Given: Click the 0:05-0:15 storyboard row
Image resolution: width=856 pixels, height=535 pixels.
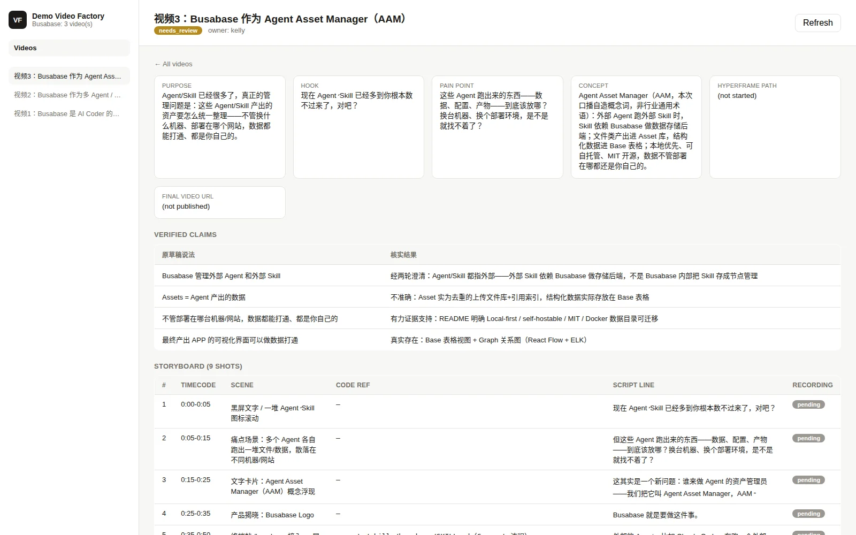Looking at the screenshot, I should click(x=497, y=449).
